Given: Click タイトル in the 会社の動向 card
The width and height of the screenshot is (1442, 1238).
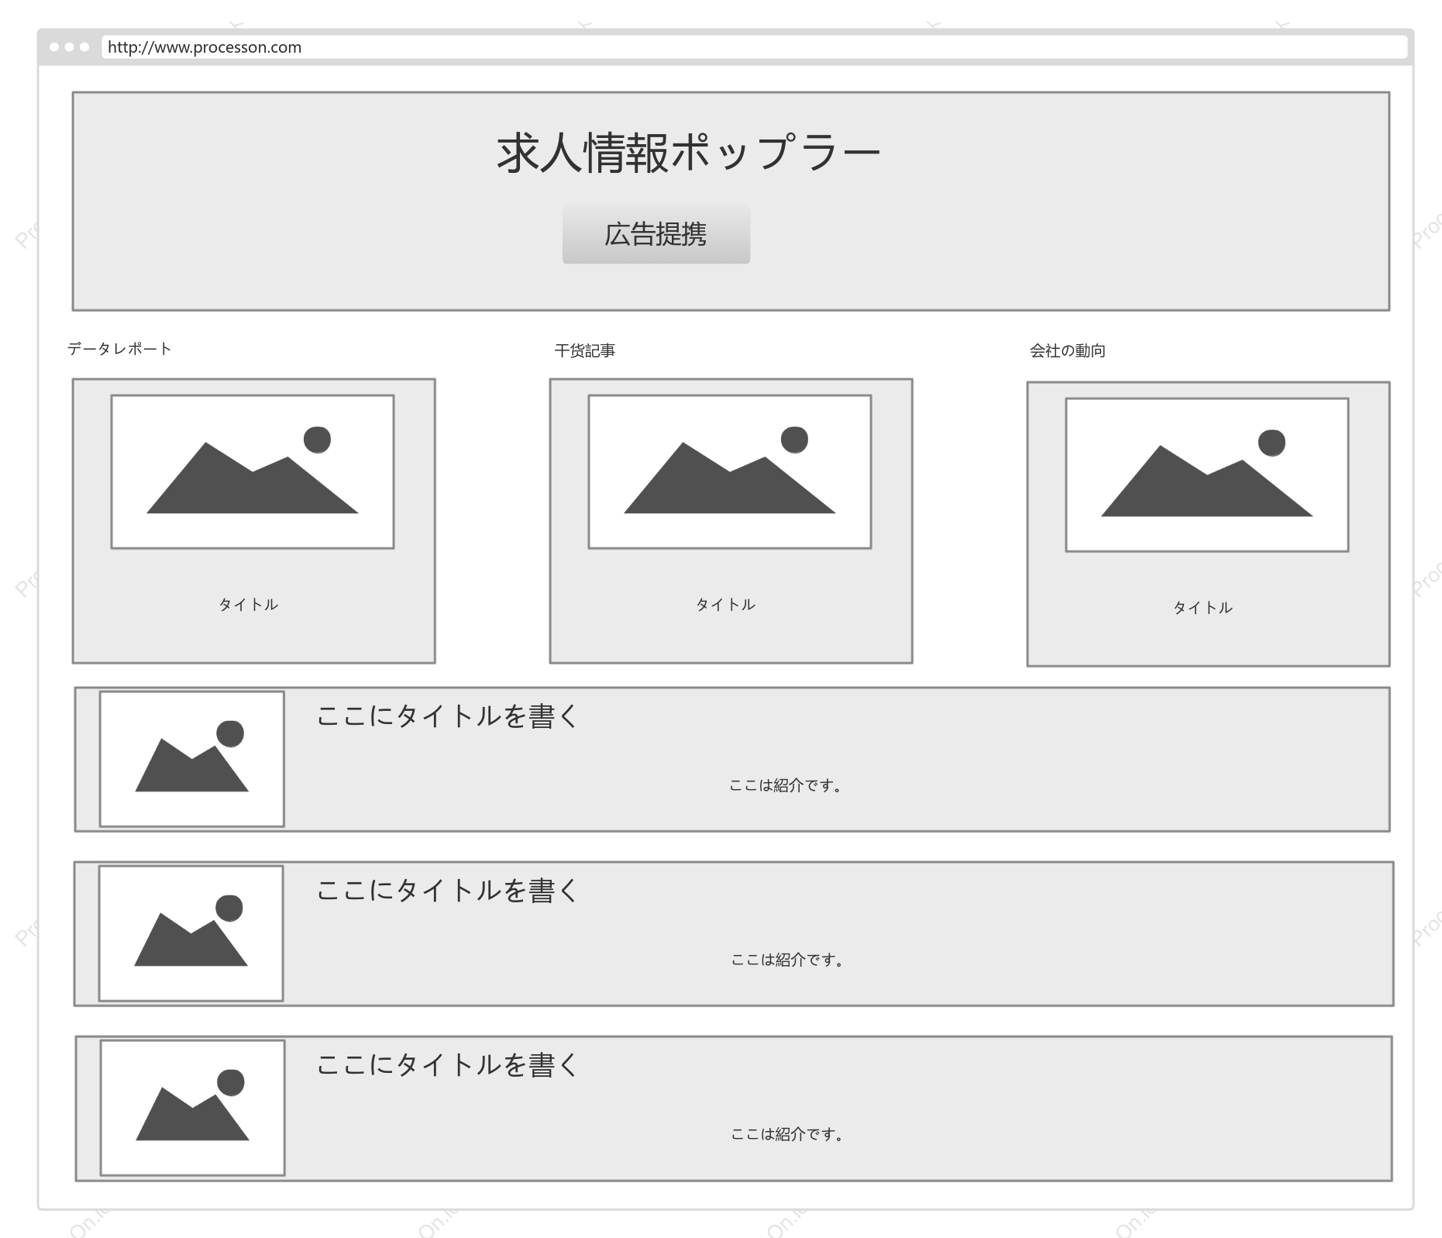Looking at the screenshot, I should coord(1203,608).
